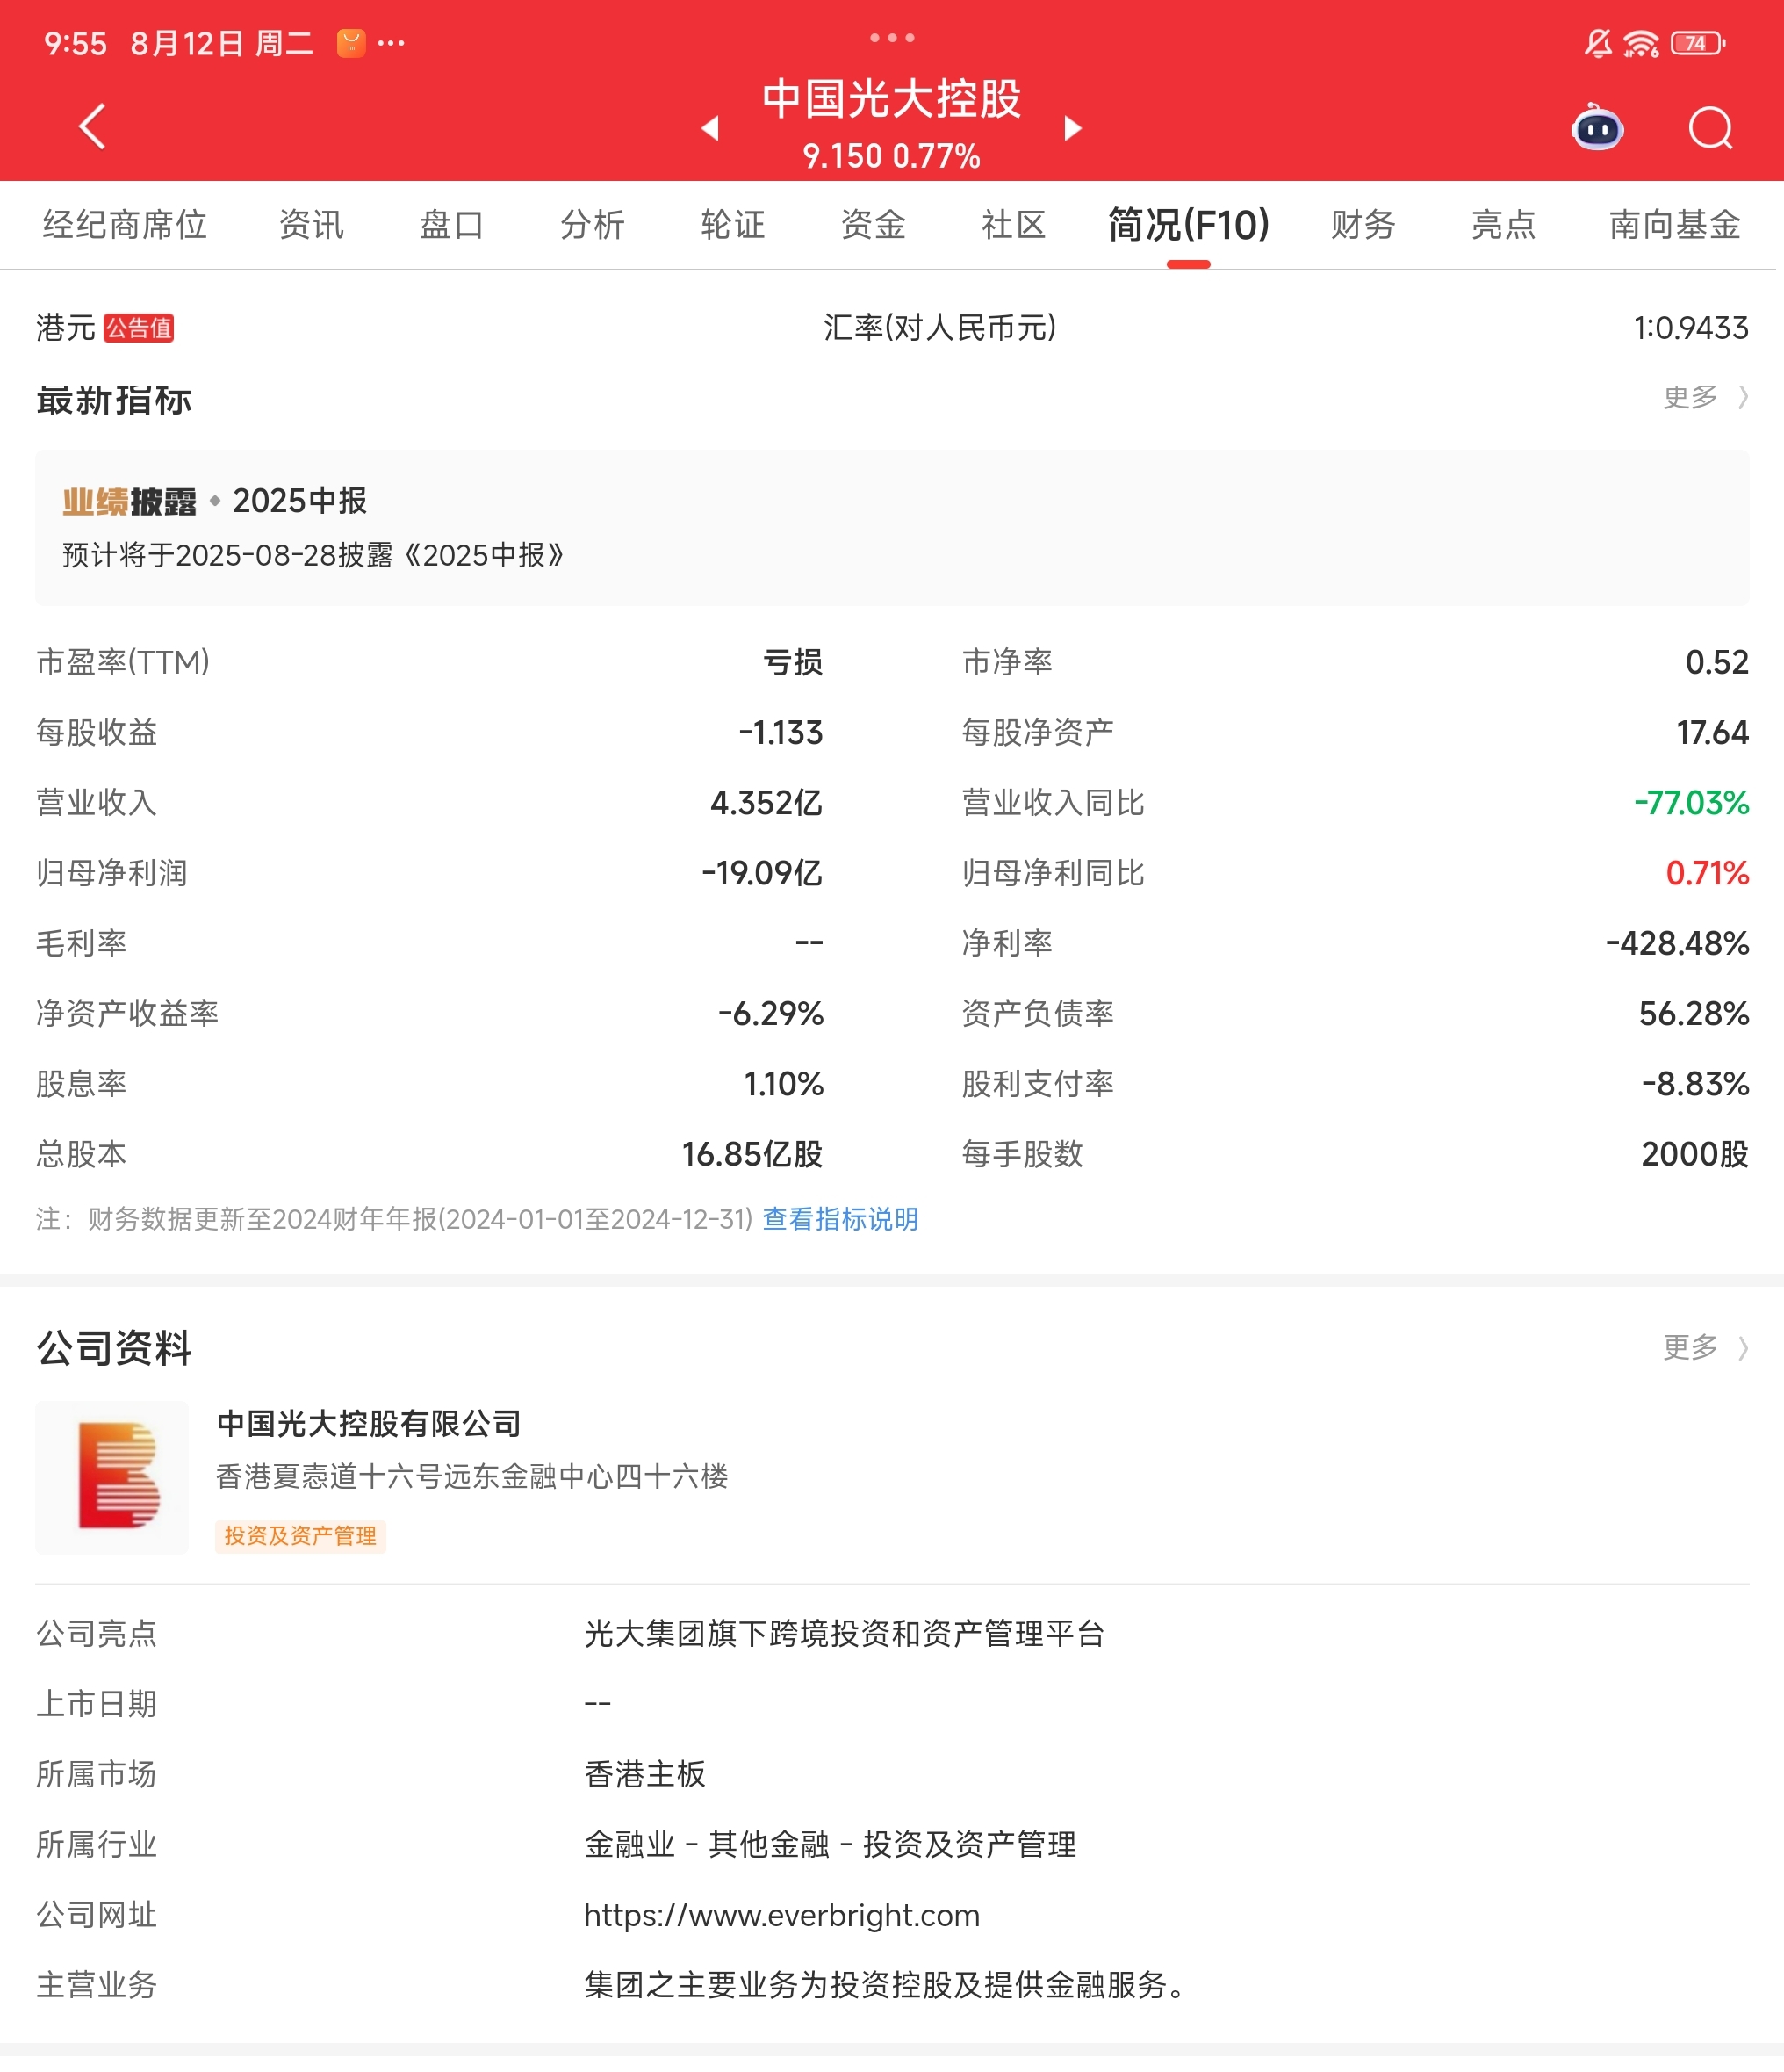
Task: Tap the 上市日期 row label
Action: tap(97, 1704)
